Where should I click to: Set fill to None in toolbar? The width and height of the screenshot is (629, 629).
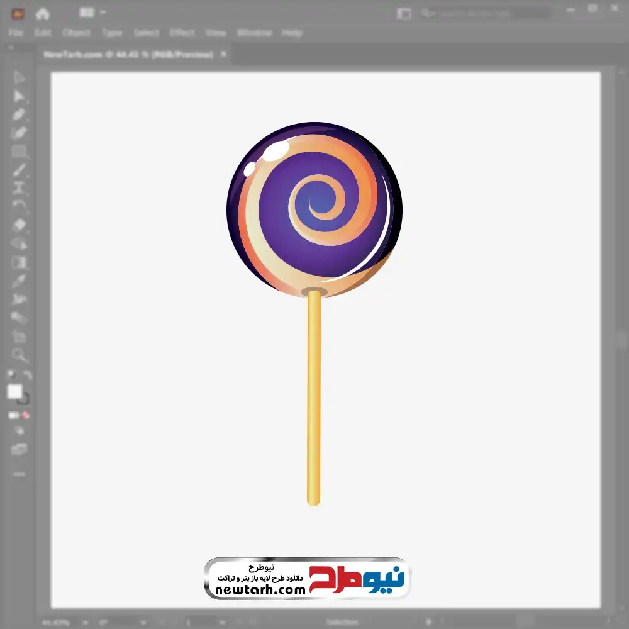[26, 415]
